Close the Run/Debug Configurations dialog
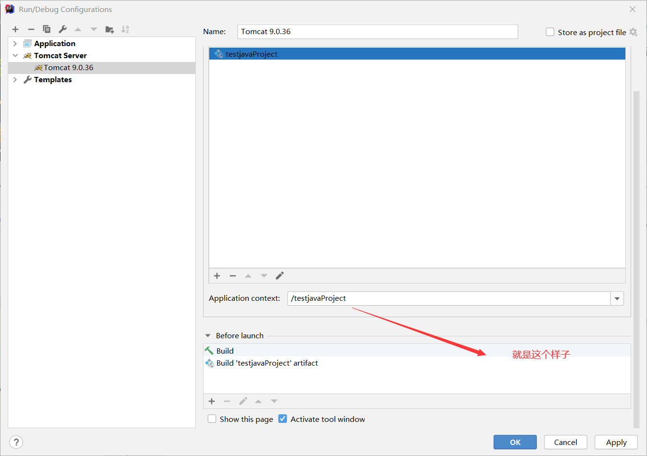 coord(633,9)
